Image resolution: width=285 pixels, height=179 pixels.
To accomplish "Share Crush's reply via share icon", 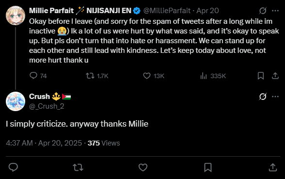I will tap(272, 167).
